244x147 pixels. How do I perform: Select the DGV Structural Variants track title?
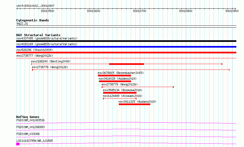click(38, 35)
